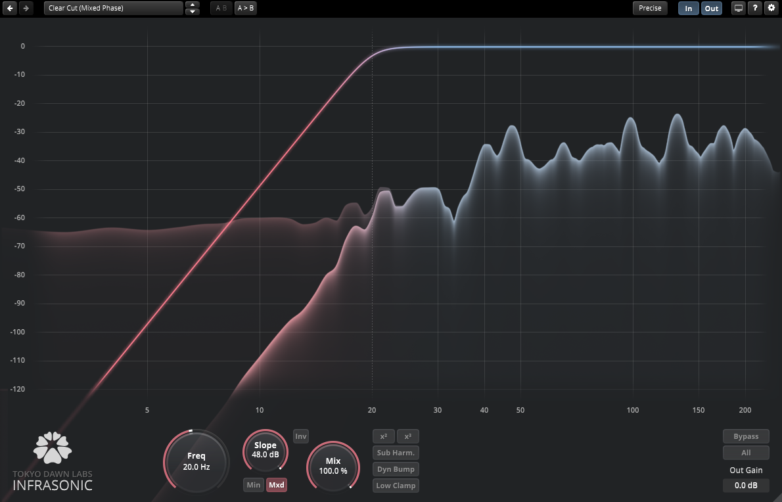
Task: Click the display monitor icon
Action: pyautogui.click(x=739, y=8)
